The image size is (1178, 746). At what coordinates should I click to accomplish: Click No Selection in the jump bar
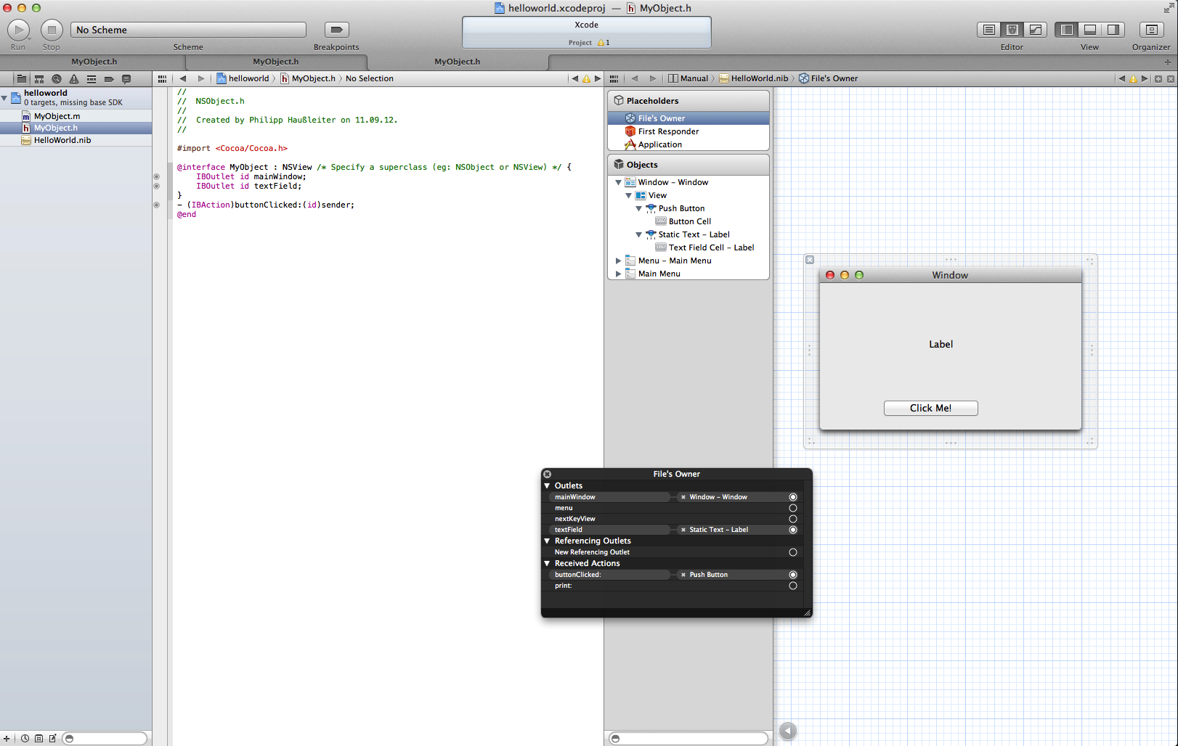pyautogui.click(x=370, y=78)
